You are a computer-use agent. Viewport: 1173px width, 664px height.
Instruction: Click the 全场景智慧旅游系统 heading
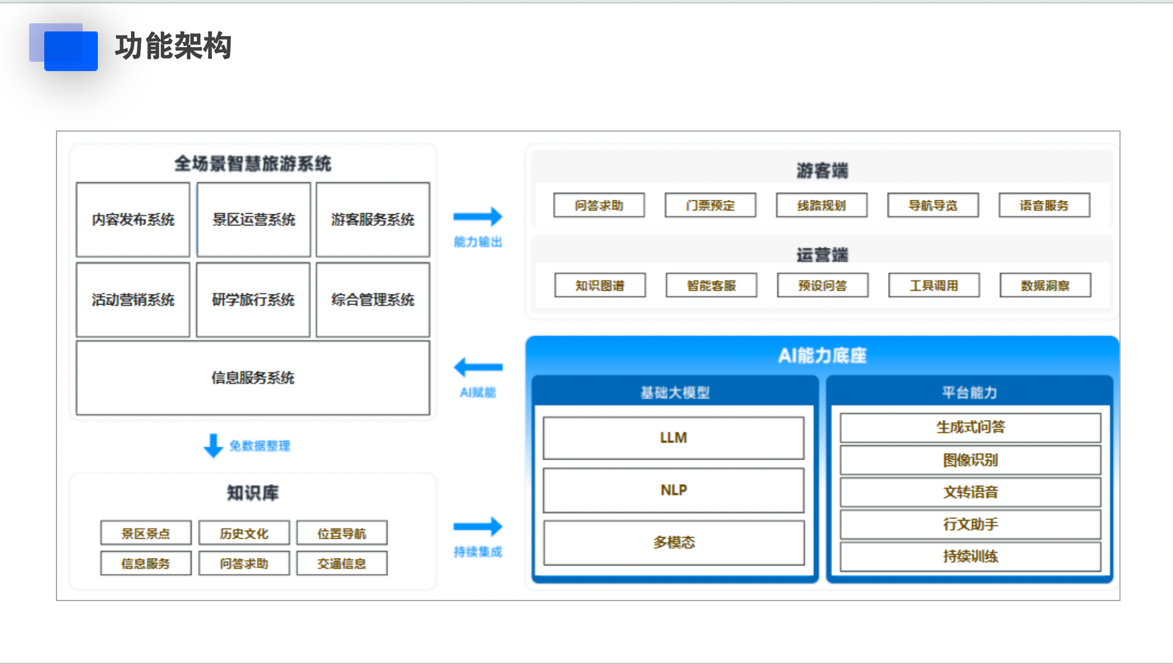(253, 164)
